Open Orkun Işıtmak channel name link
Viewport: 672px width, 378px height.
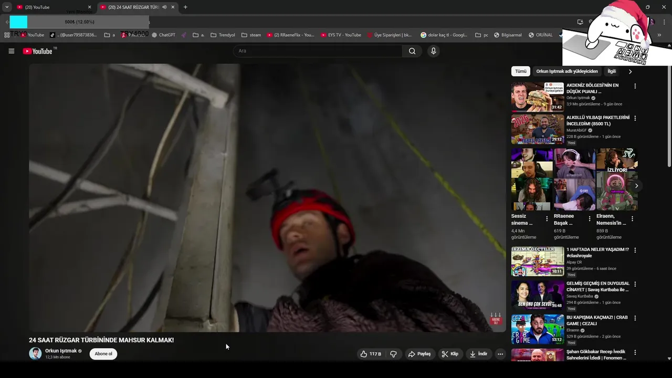coord(61,351)
